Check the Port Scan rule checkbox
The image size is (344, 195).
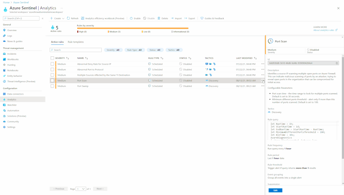pyautogui.click(x=52, y=80)
